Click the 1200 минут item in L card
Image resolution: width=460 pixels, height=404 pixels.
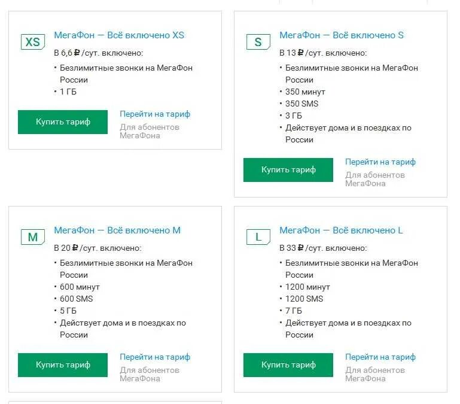307,287
